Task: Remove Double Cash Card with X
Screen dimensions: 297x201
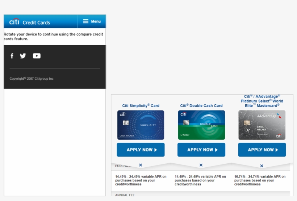Action: point(201,165)
